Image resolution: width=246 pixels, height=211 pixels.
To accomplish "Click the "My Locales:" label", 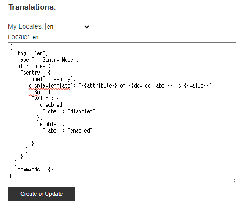I will 25,26.
